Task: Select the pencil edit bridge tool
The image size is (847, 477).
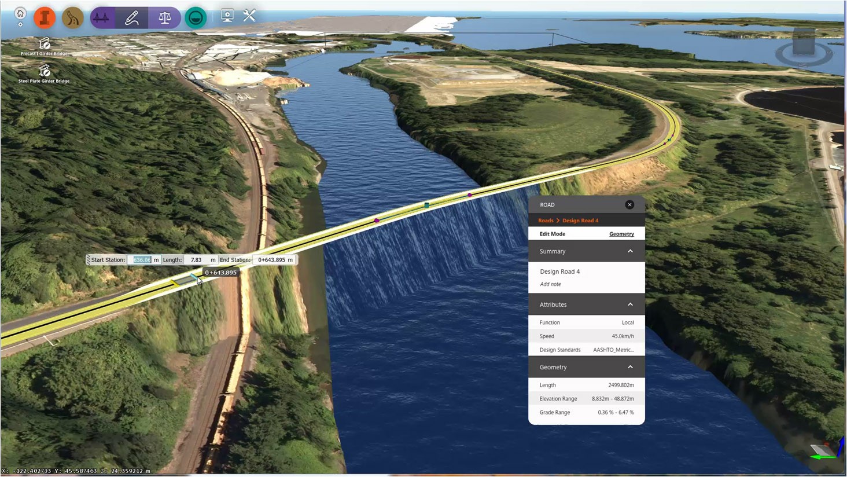Action: [x=132, y=18]
